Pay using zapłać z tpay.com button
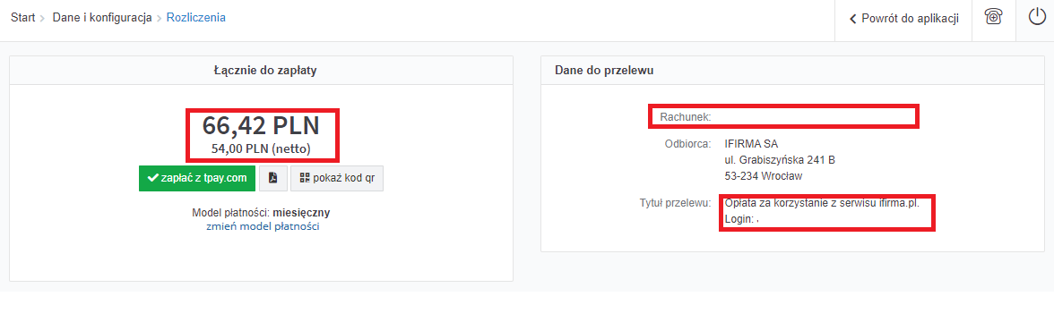1054x322 pixels. click(197, 178)
